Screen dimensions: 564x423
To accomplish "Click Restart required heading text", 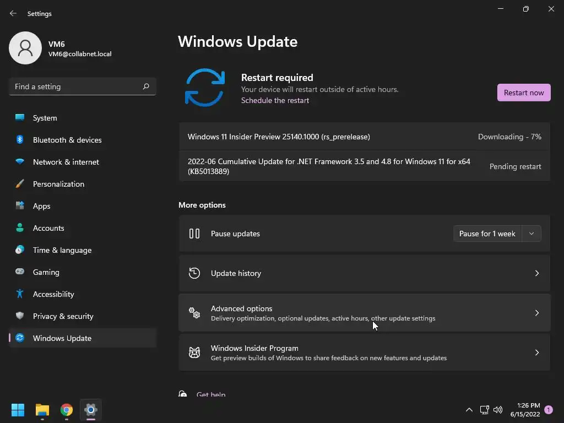I will click(277, 78).
